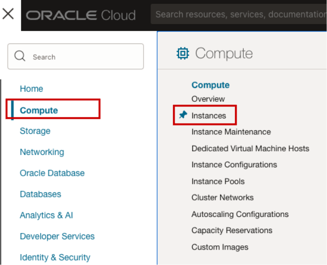Viewport: 327px width, 265px height.
Task: Open the Storage menu category
Action: click(x=35, y=131)
